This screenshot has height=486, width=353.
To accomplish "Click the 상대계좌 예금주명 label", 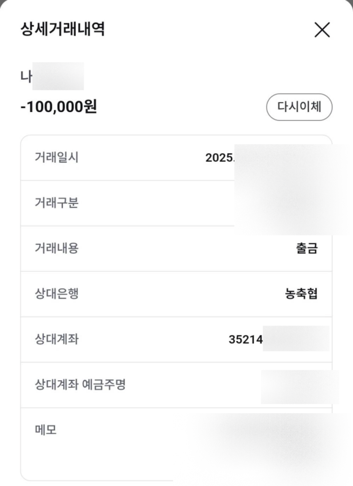I will coord(80,385).
